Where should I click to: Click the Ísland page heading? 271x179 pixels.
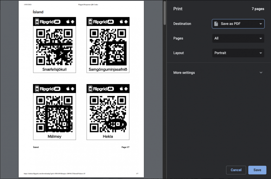pyautogui.click(x=38, y=12)
